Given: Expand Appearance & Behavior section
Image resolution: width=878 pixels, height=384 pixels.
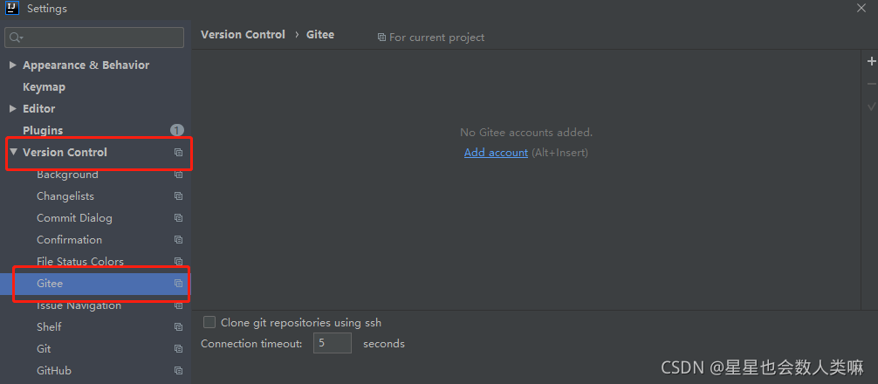Looking at the screenshot, I should point(13,65).
